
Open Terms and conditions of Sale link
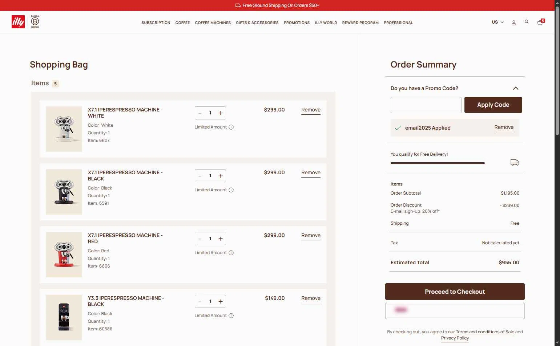485,332
